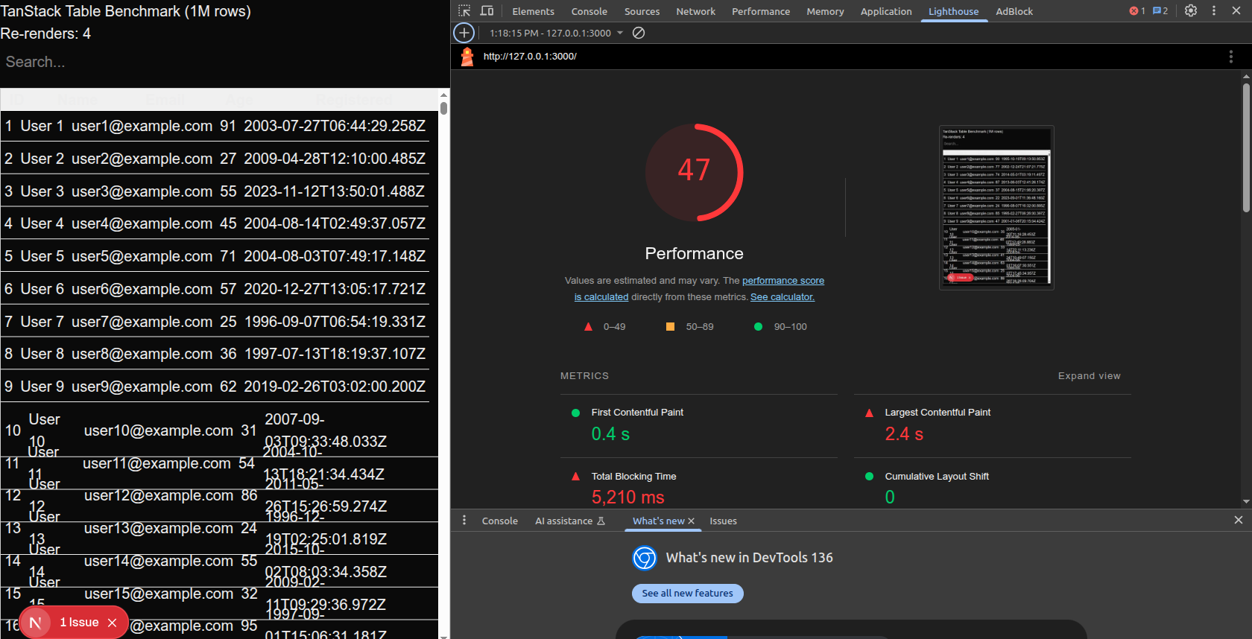
Task: Dismiss the 1 Issue badge
Action: [113, 623]
